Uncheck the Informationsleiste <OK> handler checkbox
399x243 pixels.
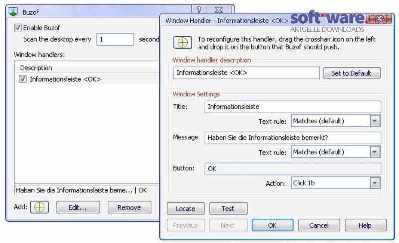(22, 79)
